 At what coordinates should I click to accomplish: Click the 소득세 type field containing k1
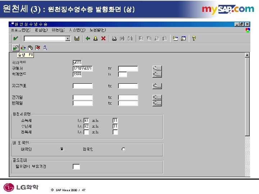tap(86, 121)
